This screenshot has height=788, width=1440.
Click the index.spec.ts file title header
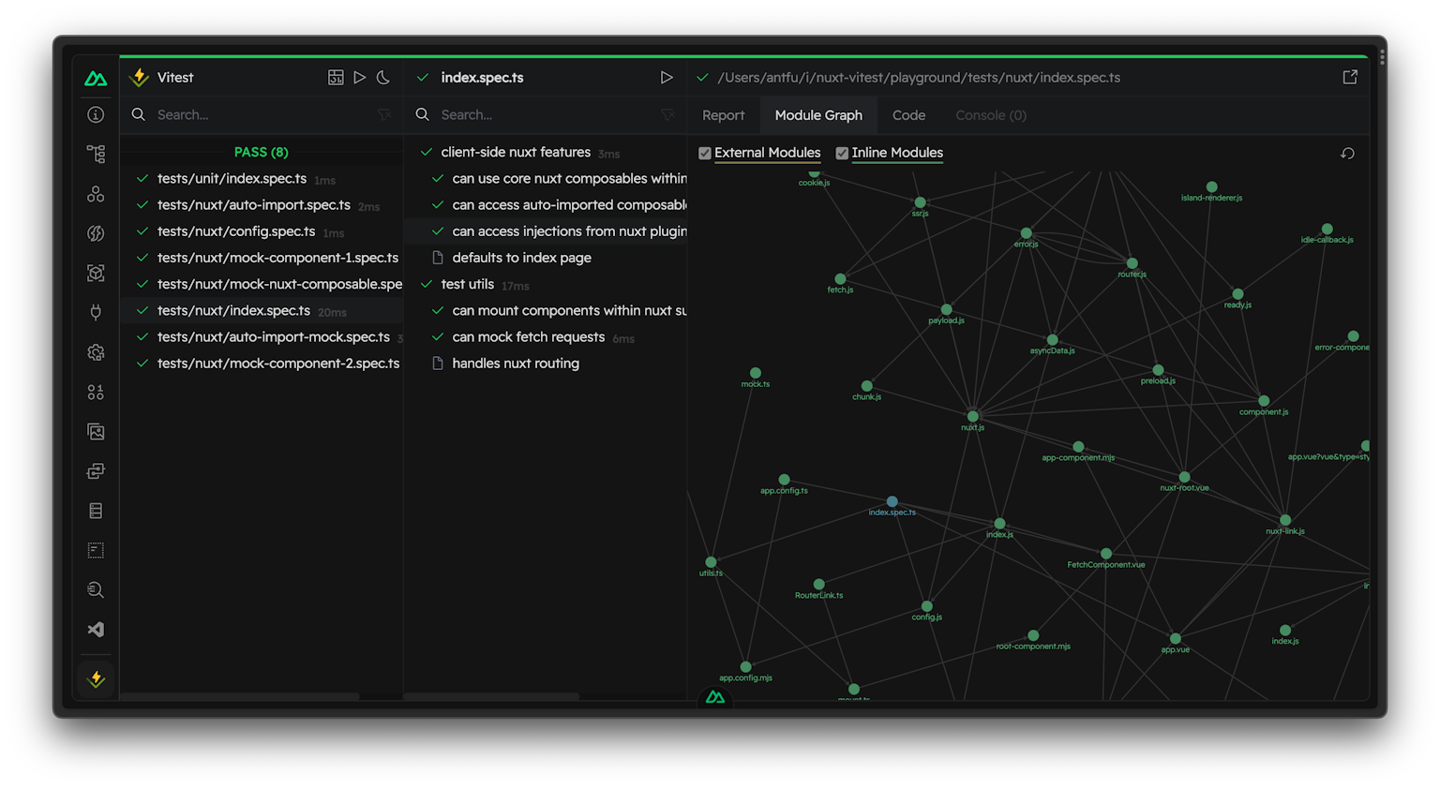click(482, 78)
